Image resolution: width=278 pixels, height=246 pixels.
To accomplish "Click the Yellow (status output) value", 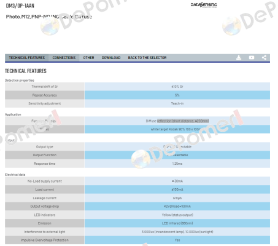I will (x=177, y=215).
